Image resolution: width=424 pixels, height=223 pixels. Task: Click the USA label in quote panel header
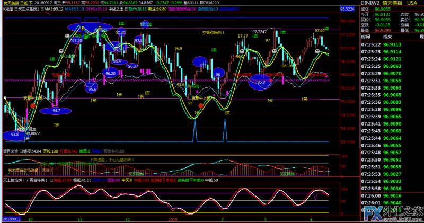(x=412, y=3)
